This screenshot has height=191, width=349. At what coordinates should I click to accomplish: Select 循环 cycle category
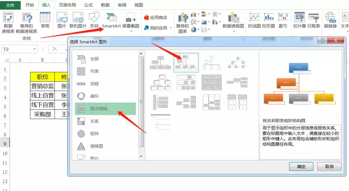click(105, 96)
